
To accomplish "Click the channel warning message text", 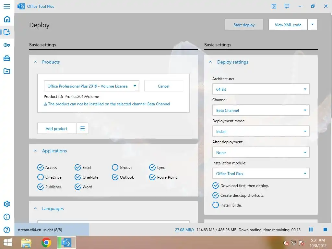I will [109, 104].
